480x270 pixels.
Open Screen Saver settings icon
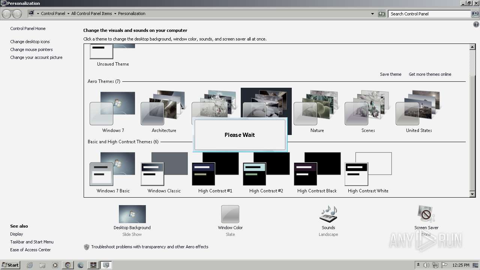[x=426, y=214]
